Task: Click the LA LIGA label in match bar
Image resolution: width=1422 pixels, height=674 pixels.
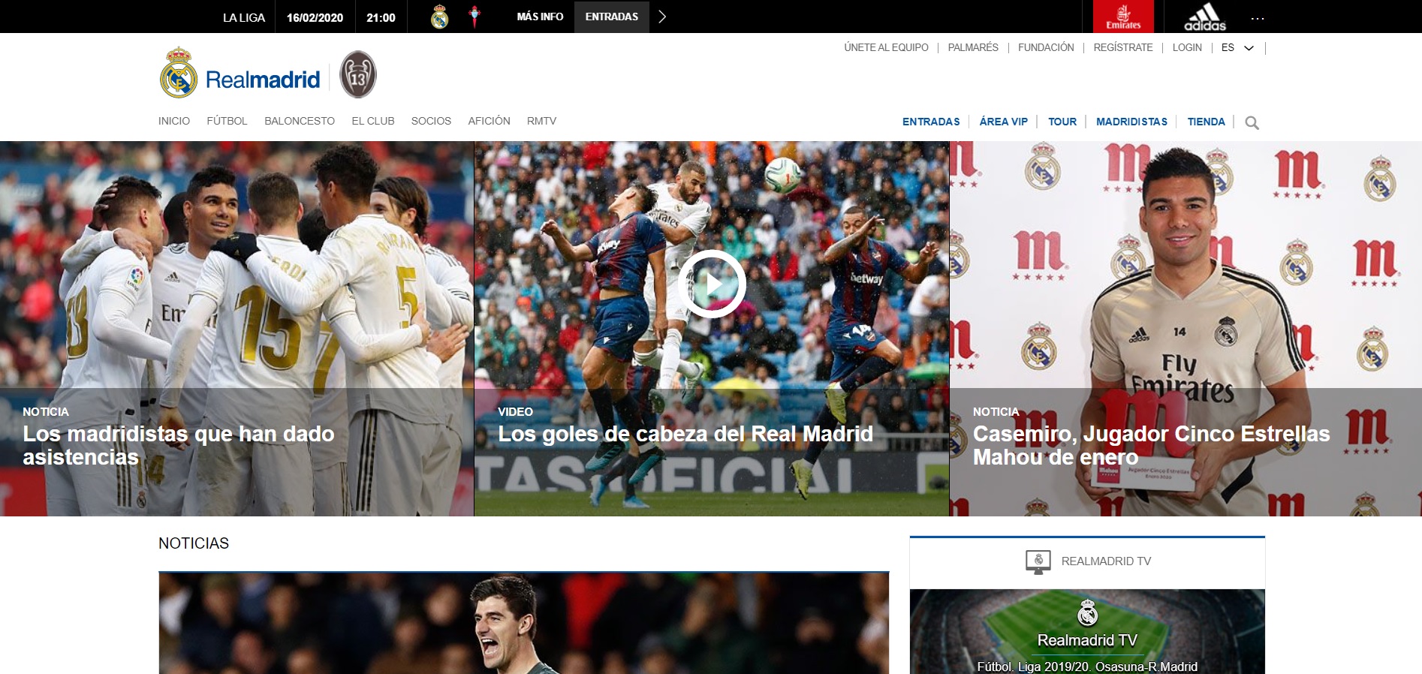Action: [244, 17]
